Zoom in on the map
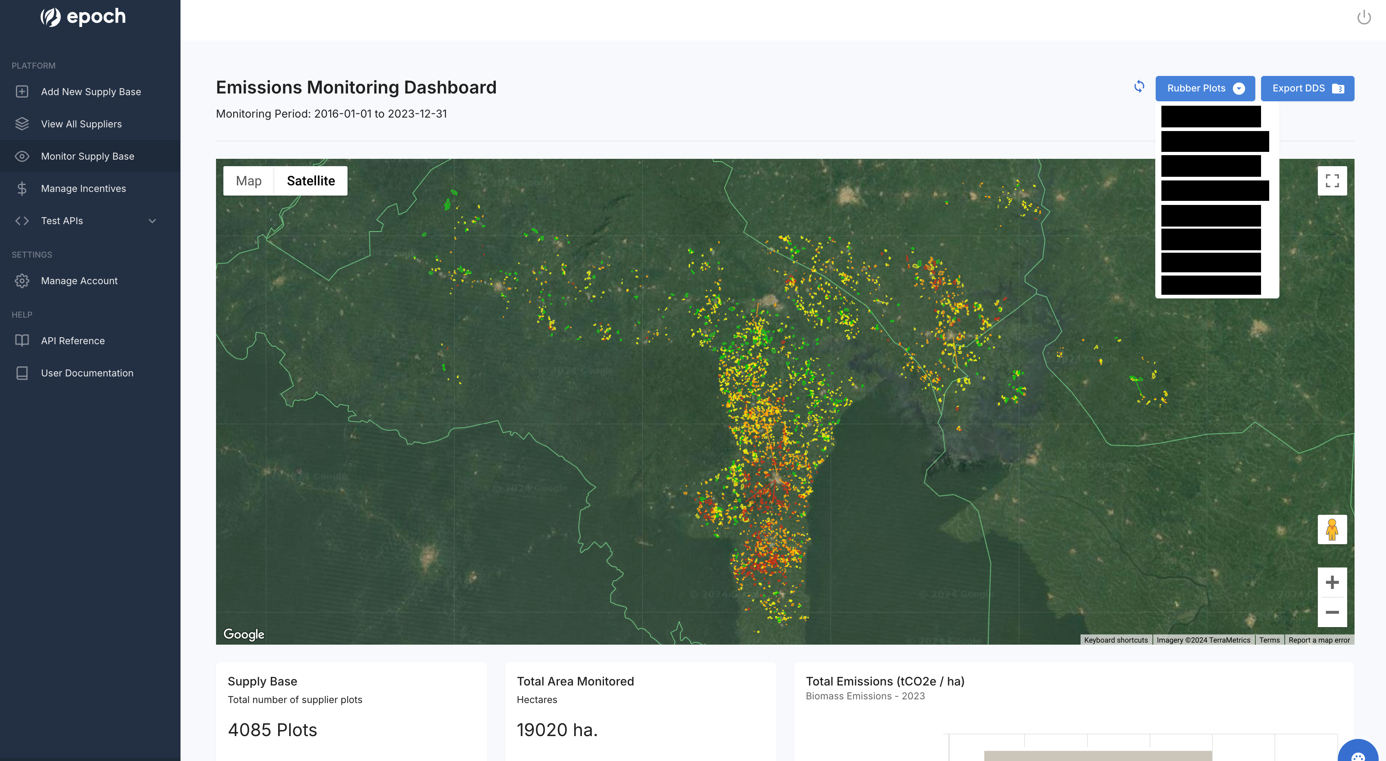1386x761 pixels. click(1332, 583)
